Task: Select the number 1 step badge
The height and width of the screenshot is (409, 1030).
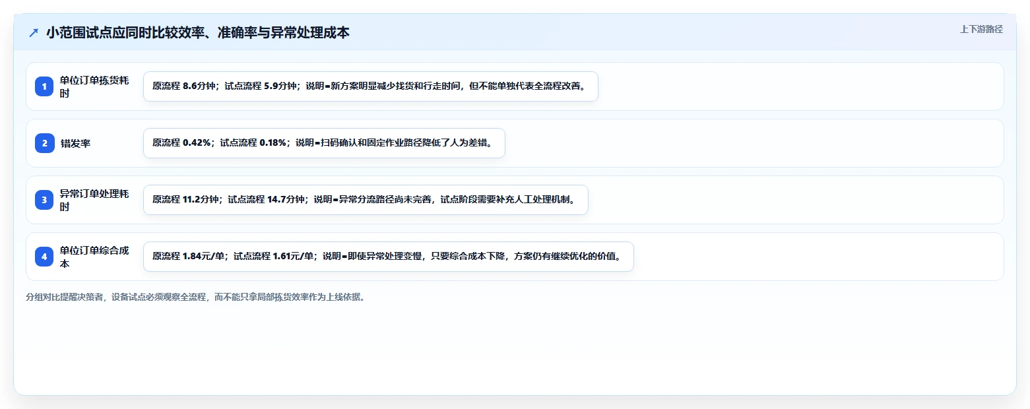Action: [44, 86]
